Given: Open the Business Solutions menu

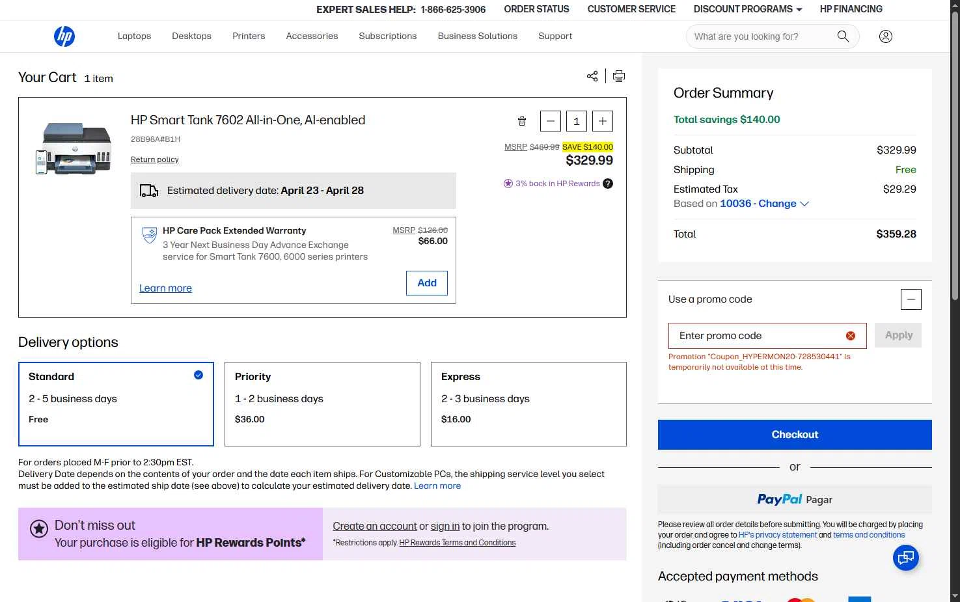Looking at the screenshot, I should tap(478, 36).
